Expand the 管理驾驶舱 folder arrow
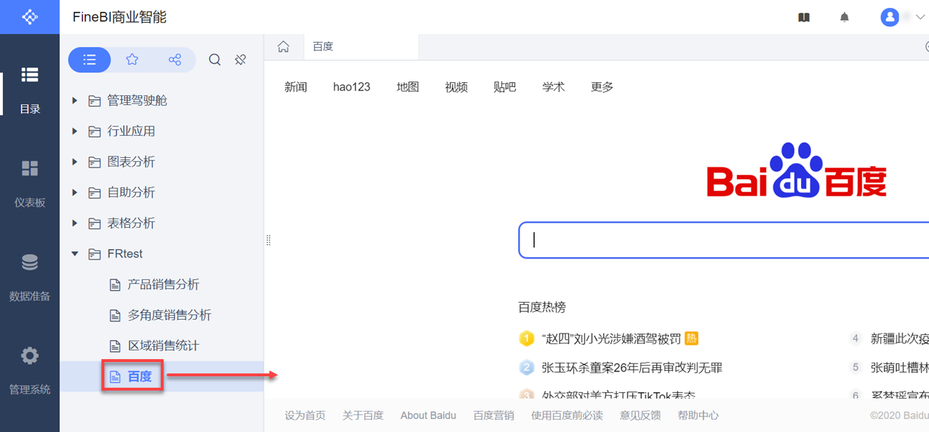Image resolution: width=929 pixels, height=432 pixels. [75, 101]
